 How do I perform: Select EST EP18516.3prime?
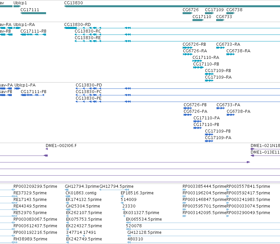[x=137, y=193]
